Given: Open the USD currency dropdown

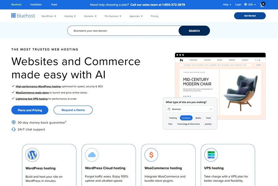Looking at the screenshot, I should pyautogui.click(x=252, y=5).
